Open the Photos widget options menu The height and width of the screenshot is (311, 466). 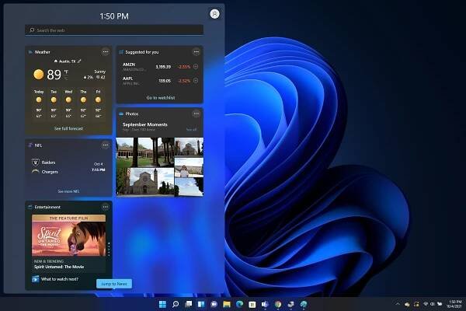pyautogui.click(x=196, y=114)
